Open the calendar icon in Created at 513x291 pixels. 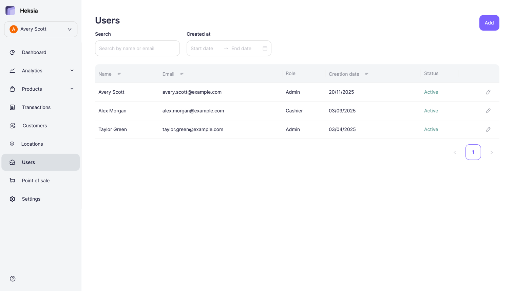coord(265,48)
